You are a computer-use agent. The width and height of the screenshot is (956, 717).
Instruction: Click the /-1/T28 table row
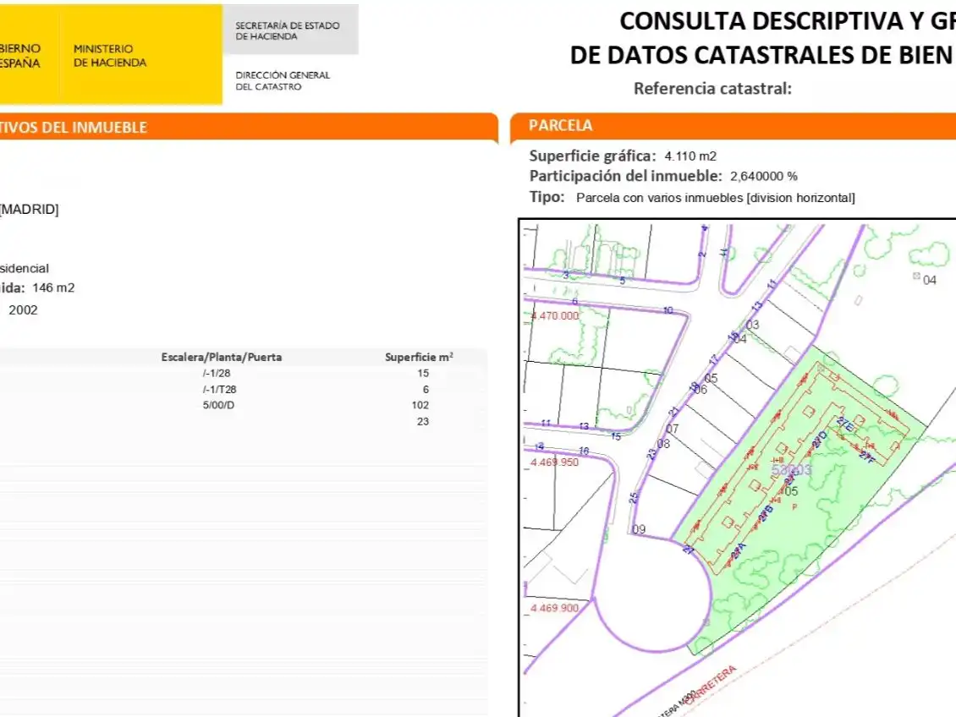point(244,389)
